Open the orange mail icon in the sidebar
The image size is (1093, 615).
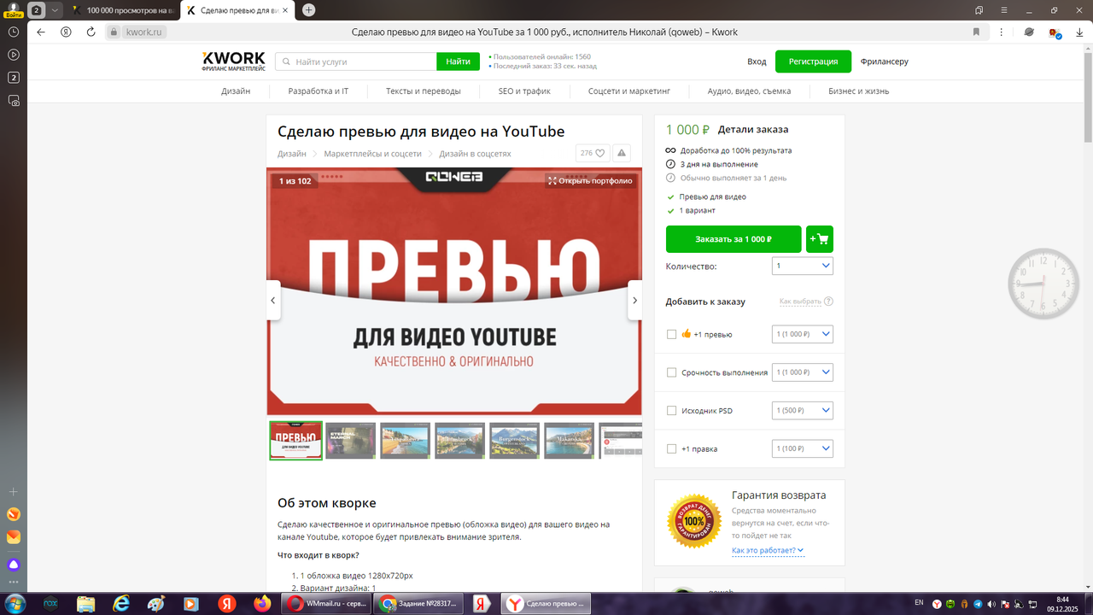14,537
